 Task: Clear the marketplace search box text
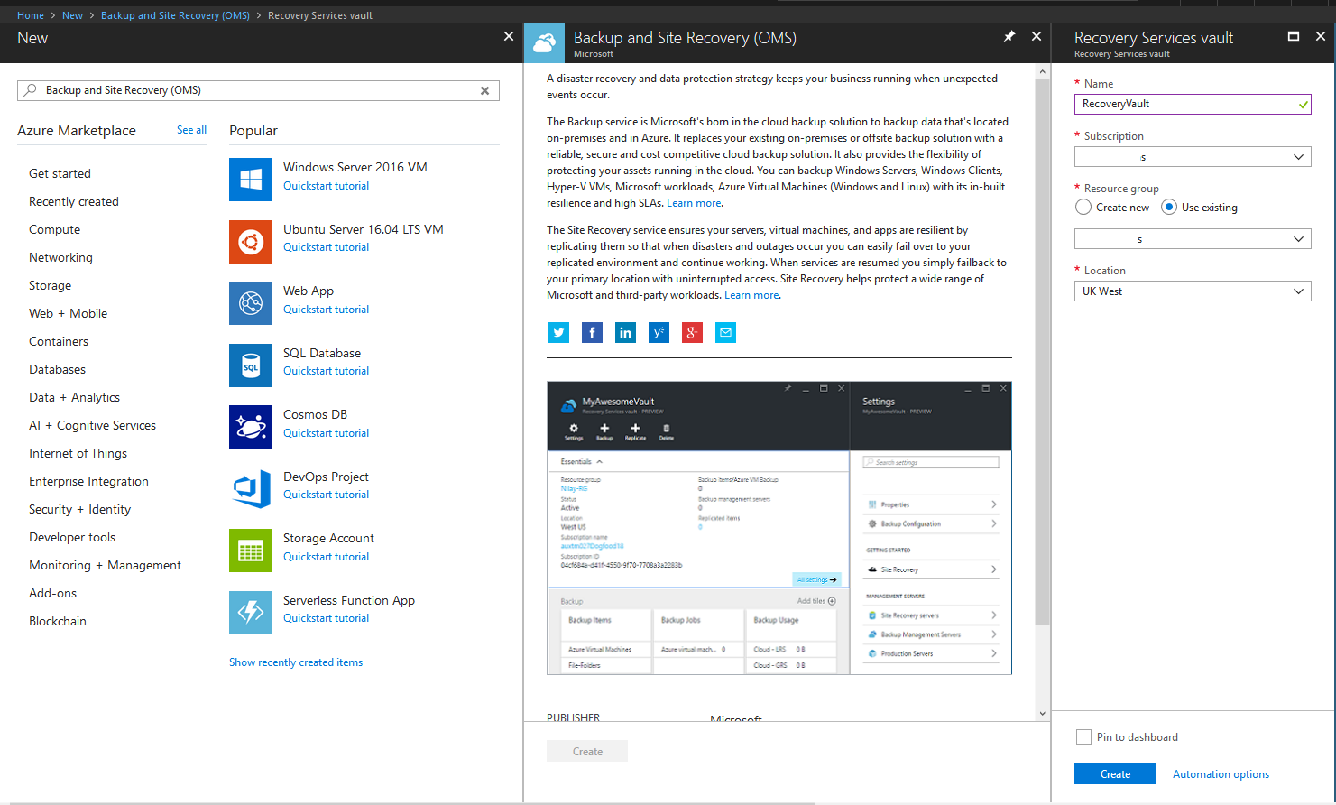coord(484,90)
